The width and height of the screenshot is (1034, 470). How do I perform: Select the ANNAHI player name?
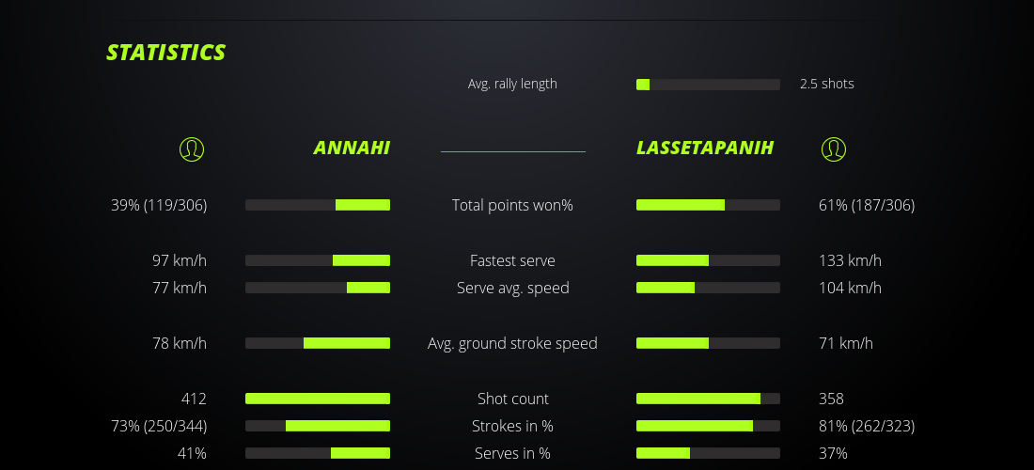point(352,148)
